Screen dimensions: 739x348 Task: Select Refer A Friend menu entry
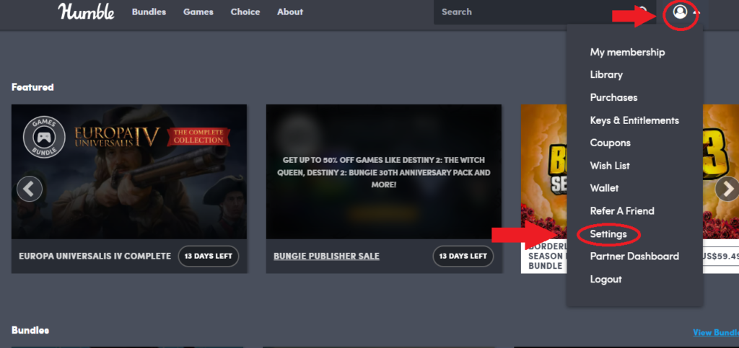(x=622, y=211)
